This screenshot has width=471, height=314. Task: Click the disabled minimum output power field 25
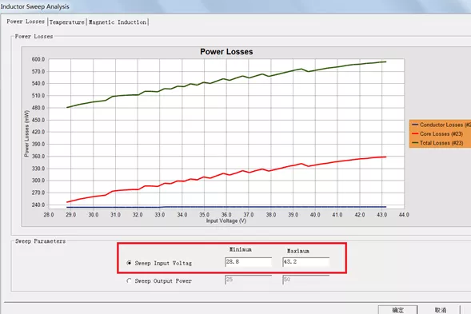pos(248,280)
